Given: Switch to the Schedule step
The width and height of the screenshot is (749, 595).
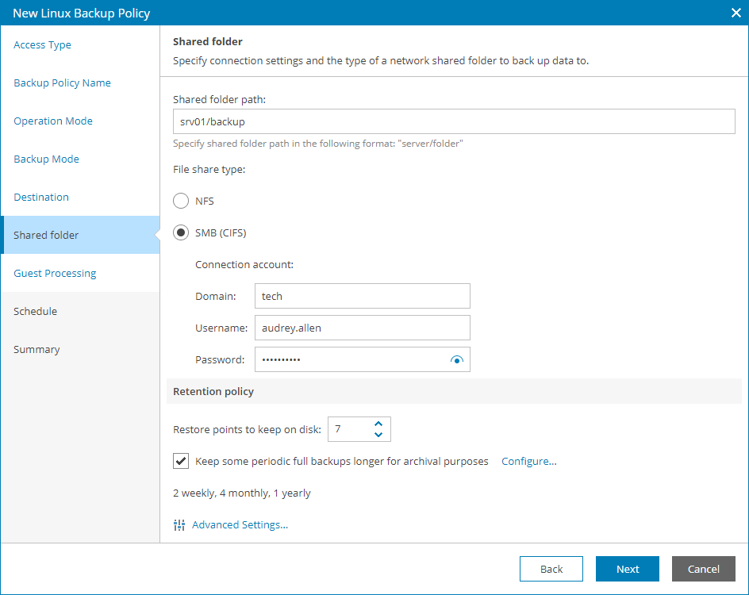Looking at the screenshot, I should click(35, 311).
